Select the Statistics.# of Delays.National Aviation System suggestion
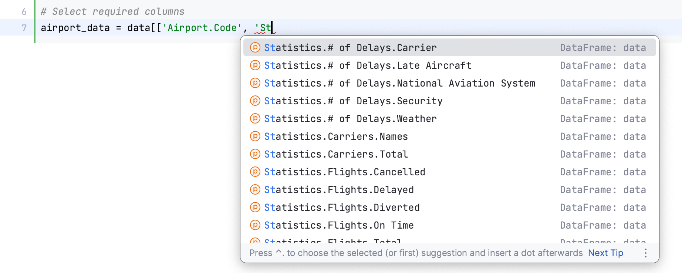 click(399, 83)
